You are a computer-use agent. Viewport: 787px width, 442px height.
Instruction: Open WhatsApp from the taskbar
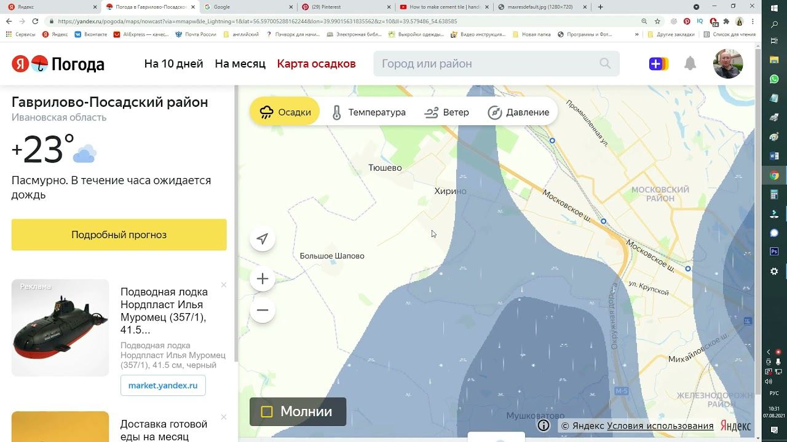click(x=774, y=79)
